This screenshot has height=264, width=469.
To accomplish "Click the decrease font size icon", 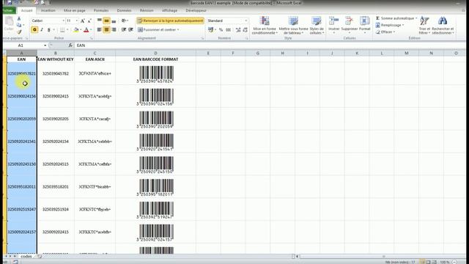I will [x=89, y=21].
